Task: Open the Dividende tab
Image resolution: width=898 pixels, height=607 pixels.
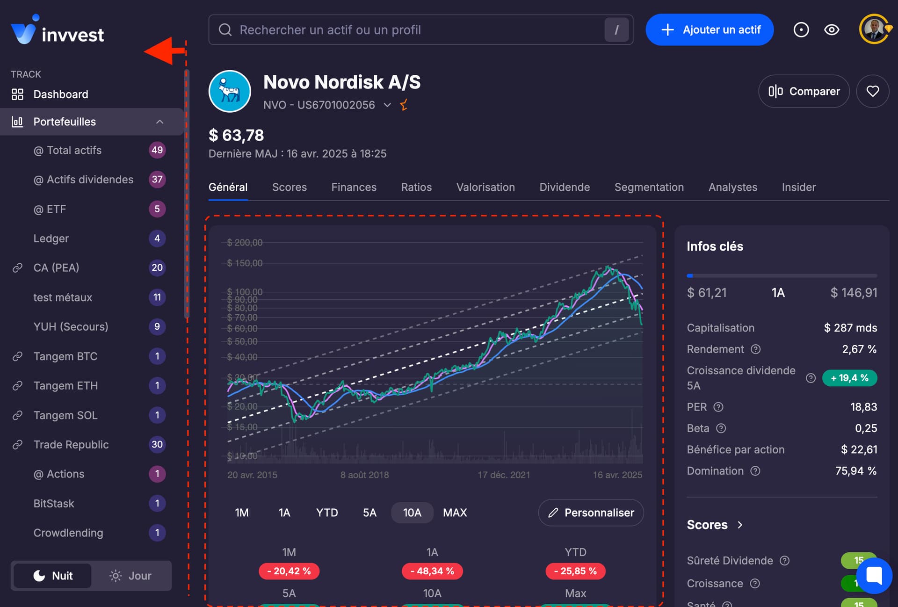Action: coord(565,187)
